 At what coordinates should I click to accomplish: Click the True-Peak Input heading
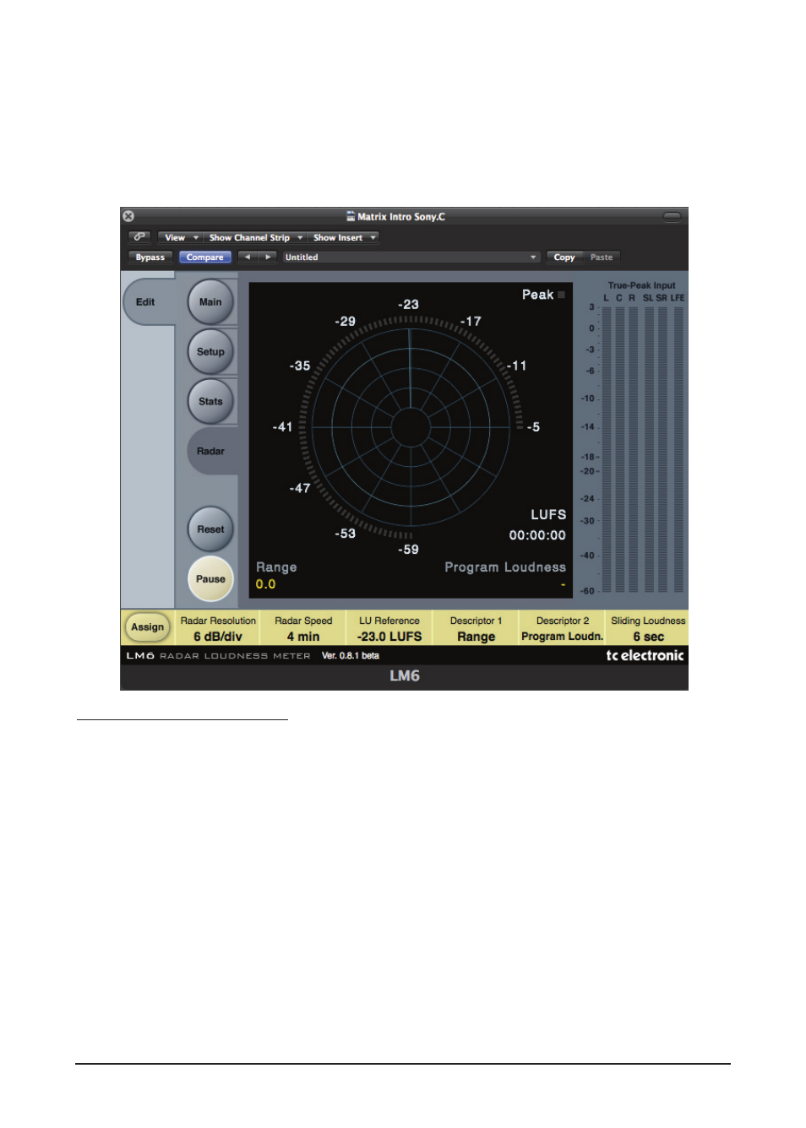pos(642,285)
